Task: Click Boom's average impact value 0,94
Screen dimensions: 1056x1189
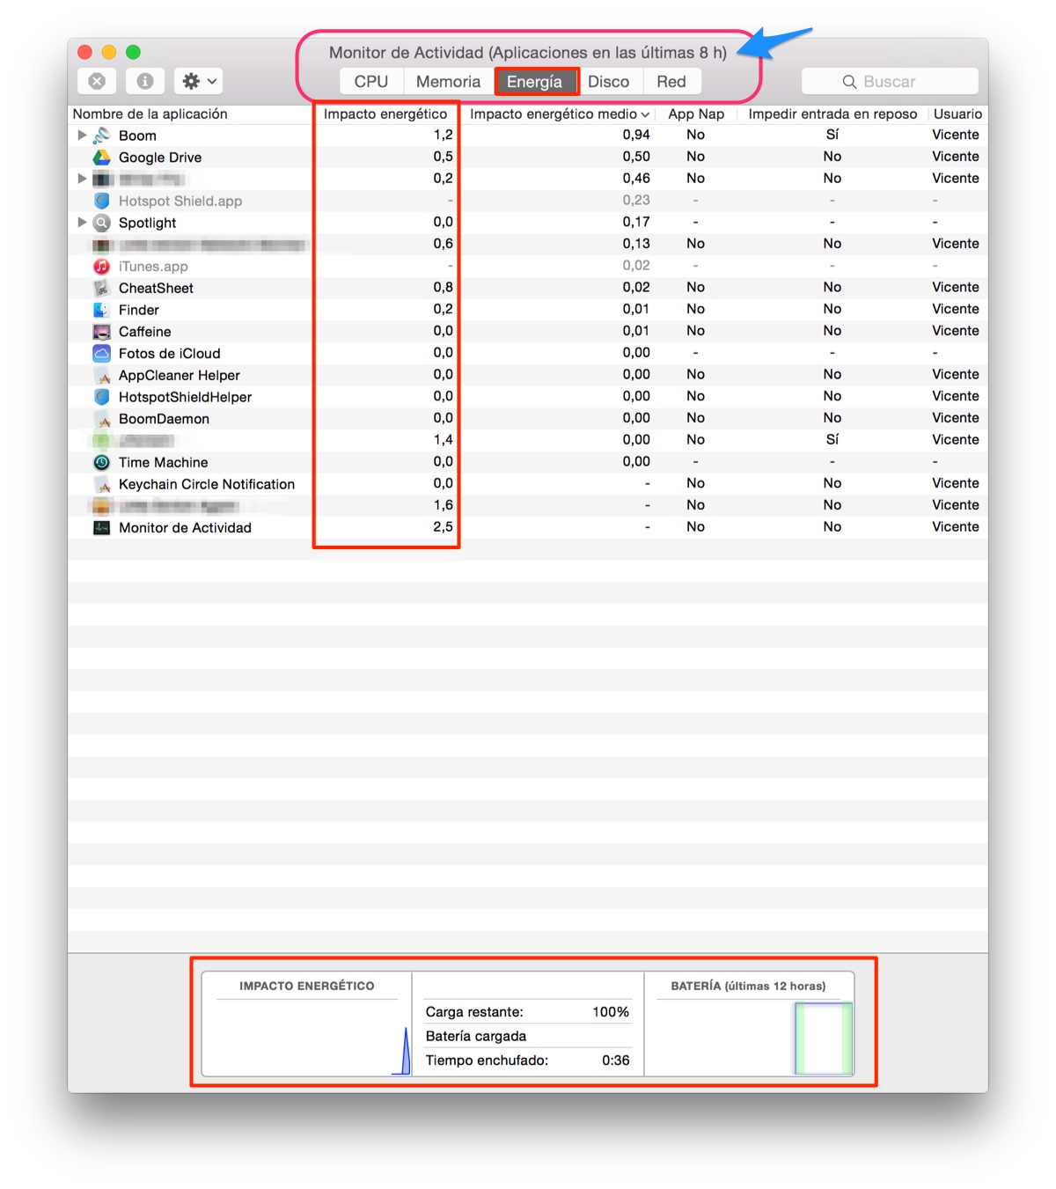Action: [x=636, y=135]
